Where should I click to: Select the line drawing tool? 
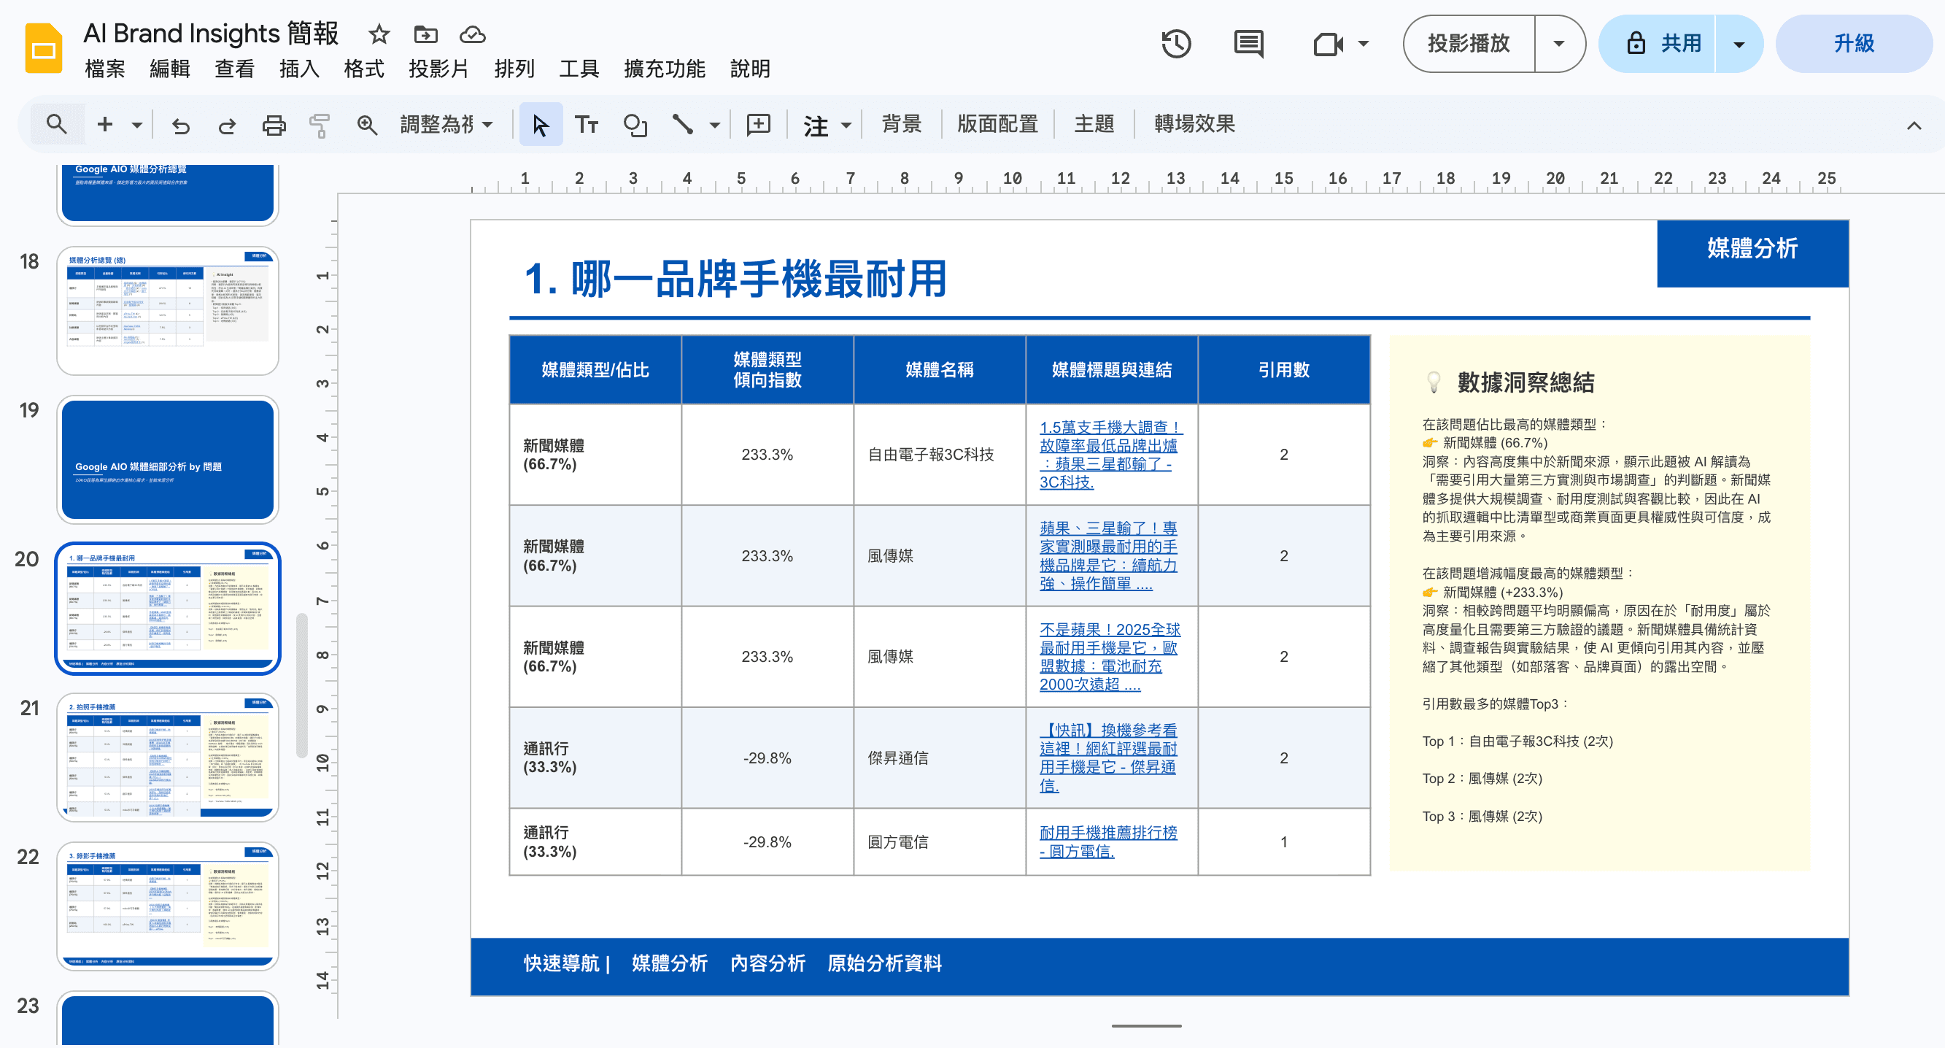[x=682, y=124]
